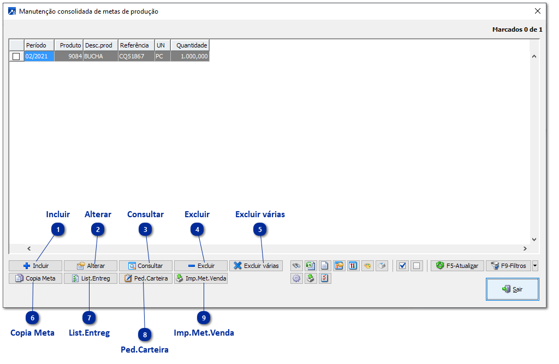Click the Incluir button
Image resolution: width=559 pixels, height=364 pixels.
(x=35, y=266)
